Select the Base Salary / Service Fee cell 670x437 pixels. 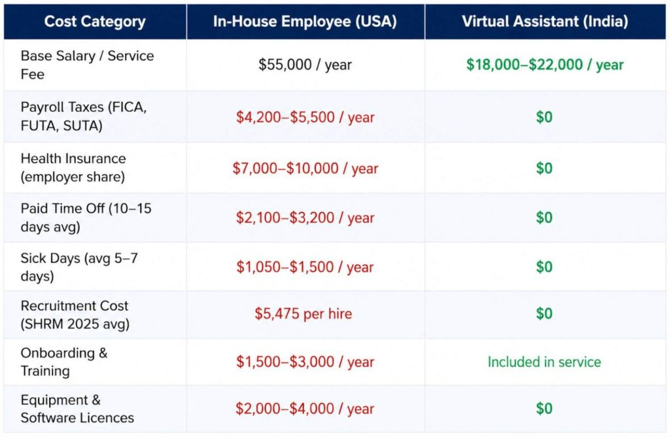tap(87, 65)
